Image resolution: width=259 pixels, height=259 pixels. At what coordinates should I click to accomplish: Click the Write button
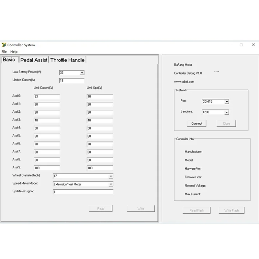tap(141, 208)
